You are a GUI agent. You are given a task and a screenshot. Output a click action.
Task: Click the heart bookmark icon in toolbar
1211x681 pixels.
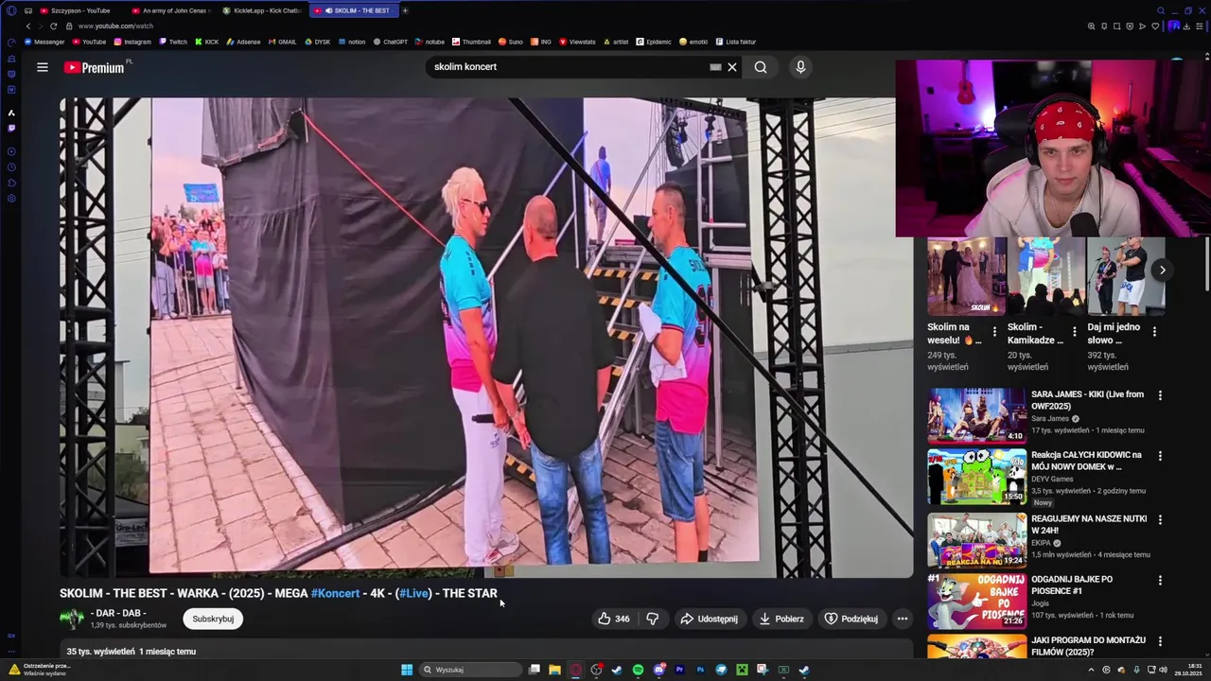(x=1154, y=26)
